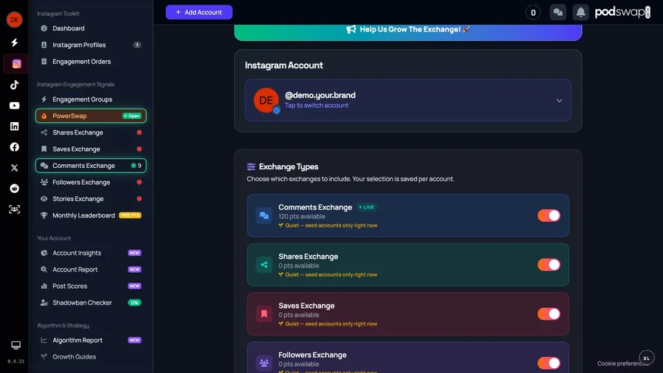Open Algorithm Report
Image resolution: width=663 pixels, height=373 pixels.
pos(90,340)
